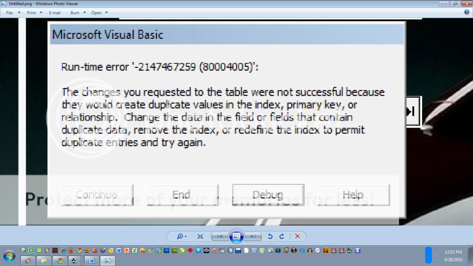Rotate the image counterclockwise
The height and width of the screenshot is (266, 473).
[270, 236]
